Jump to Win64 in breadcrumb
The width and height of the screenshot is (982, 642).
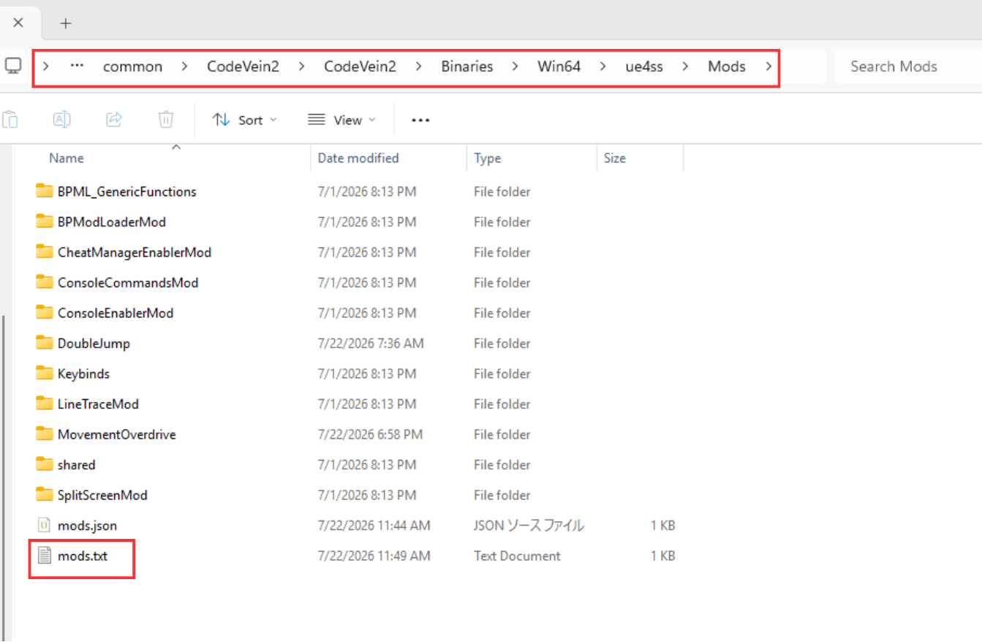[x=559, y=67]
